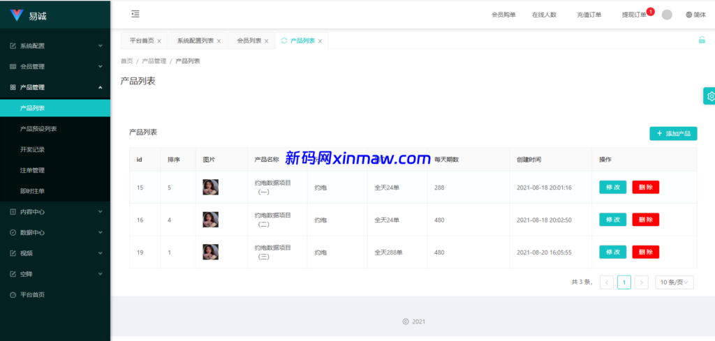Click the 系统配置 sidebar icon
Image resolution: width=715 pixels, height=341 pixels.
tap(13, 46)
